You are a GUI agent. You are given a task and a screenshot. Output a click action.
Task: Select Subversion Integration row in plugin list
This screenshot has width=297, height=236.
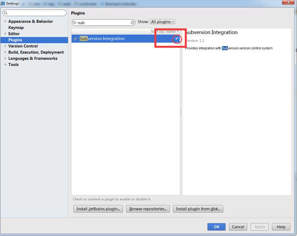click(x=125, y=38)
